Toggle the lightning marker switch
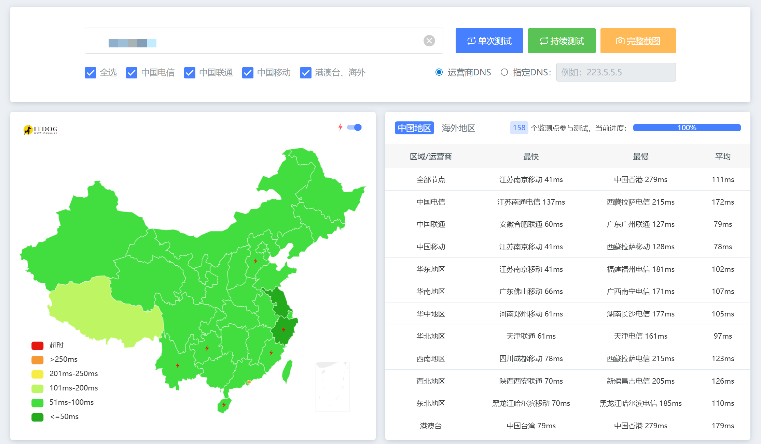761x444 pixels. pos(355,127)
